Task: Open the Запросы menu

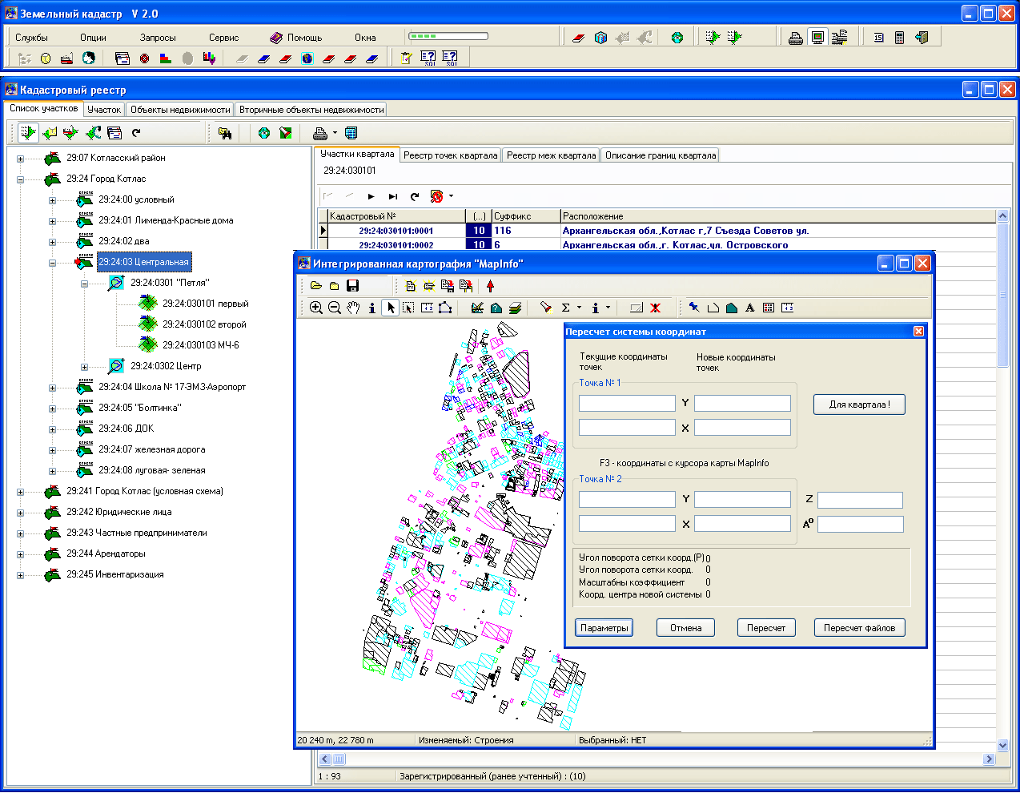Action: click(x=158, y=38)
